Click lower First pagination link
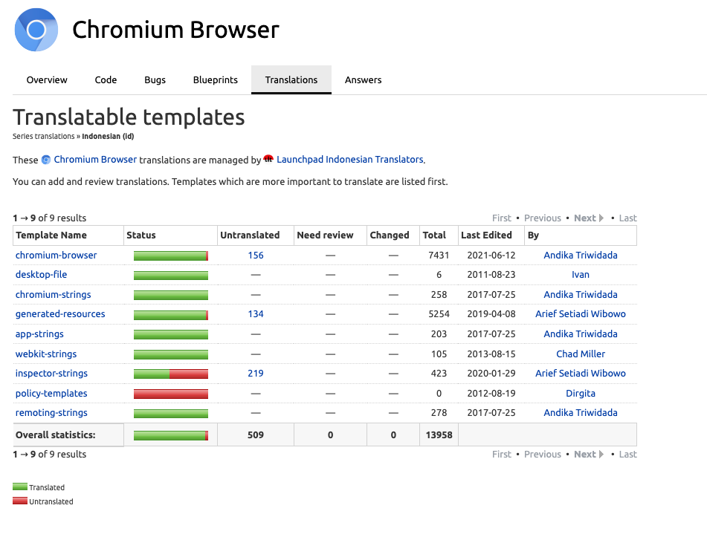The height and width of the screenshot is (537, 707). click(501, 454)
